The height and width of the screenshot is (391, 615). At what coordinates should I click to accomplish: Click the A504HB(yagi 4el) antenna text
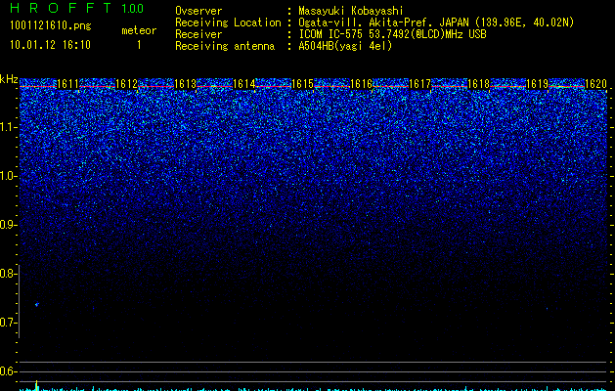click(x=345, y=46)
